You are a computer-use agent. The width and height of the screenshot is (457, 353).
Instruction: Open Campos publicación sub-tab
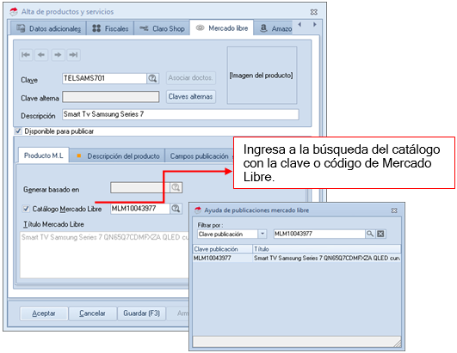click(200, 156)
